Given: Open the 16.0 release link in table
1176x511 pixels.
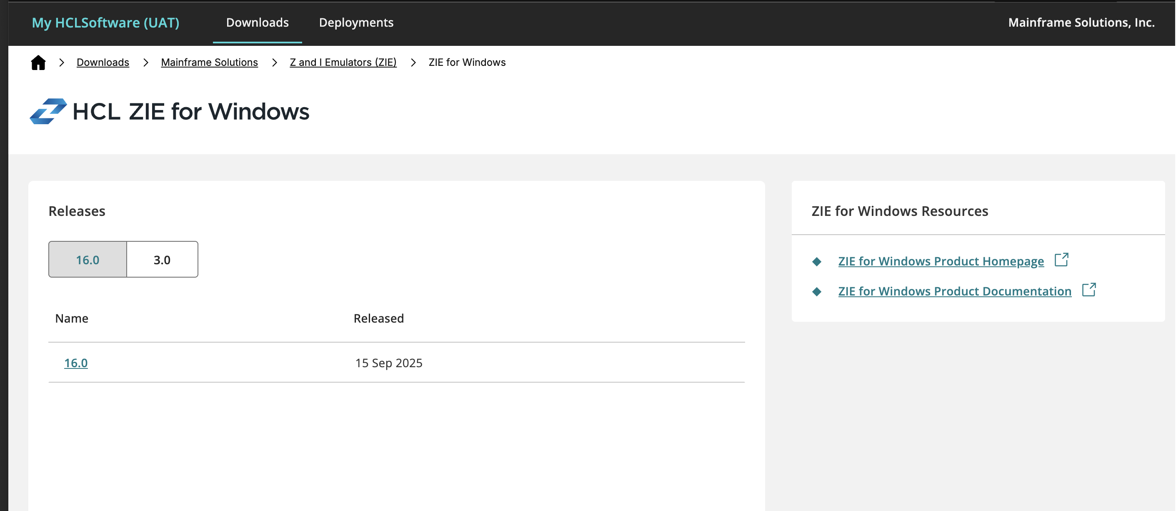Looking at the screenshot, I should [x=76, y=363].
